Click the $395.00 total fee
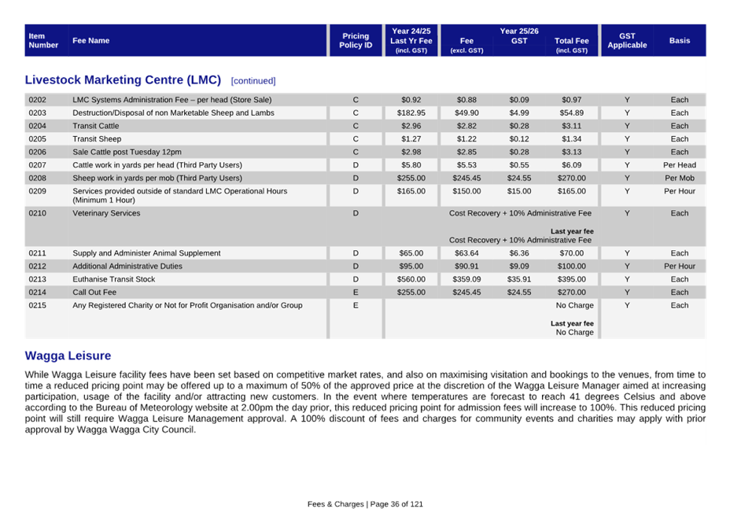Screen dimensions: 730x516 tap(572, 279)
